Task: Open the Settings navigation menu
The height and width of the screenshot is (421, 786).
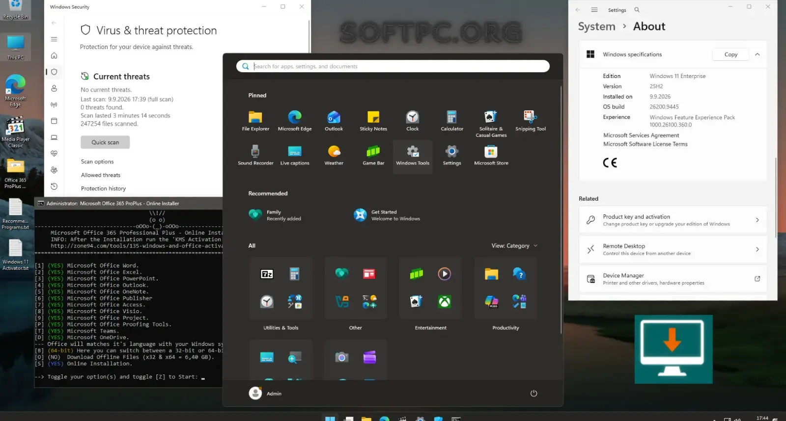Action: click(594, 10)
